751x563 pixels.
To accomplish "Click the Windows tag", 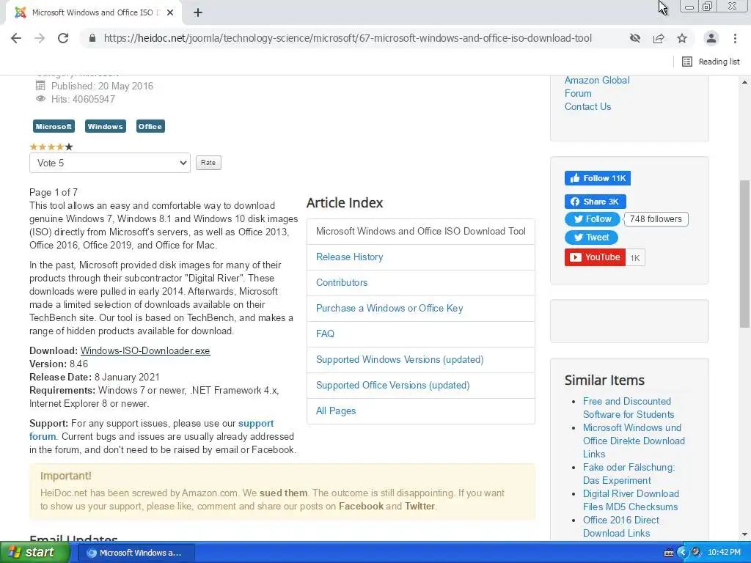I will pos(106,126).
